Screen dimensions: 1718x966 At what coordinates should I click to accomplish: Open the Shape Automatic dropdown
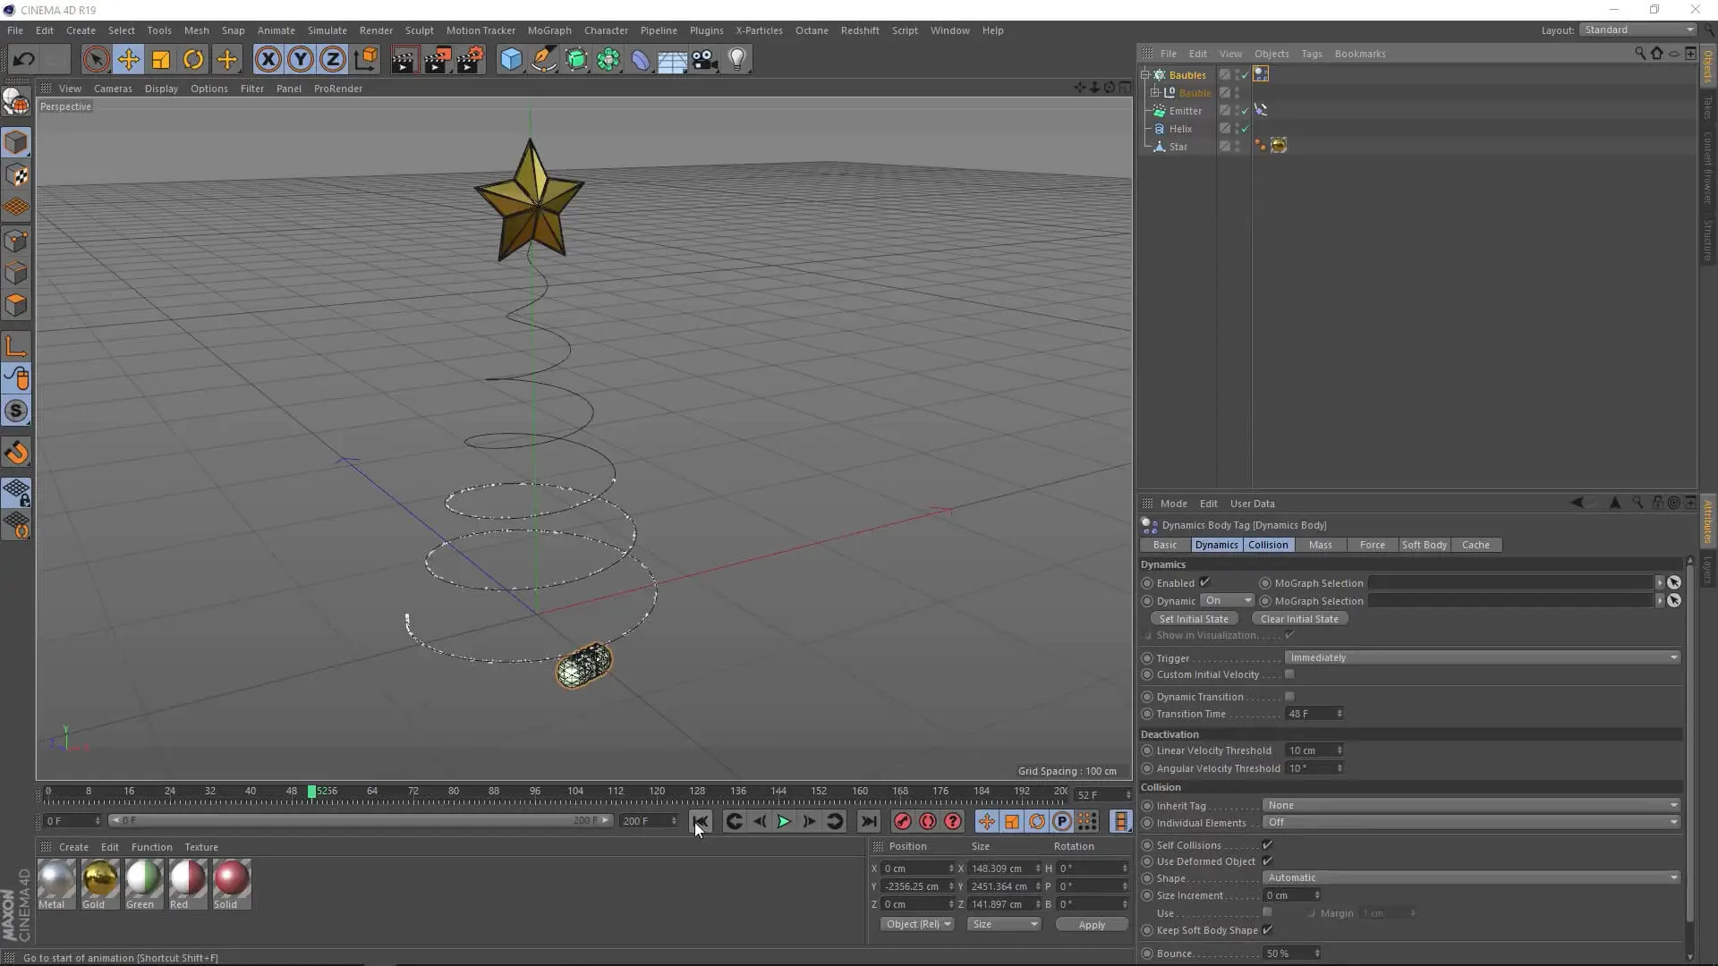point(1472,877)
